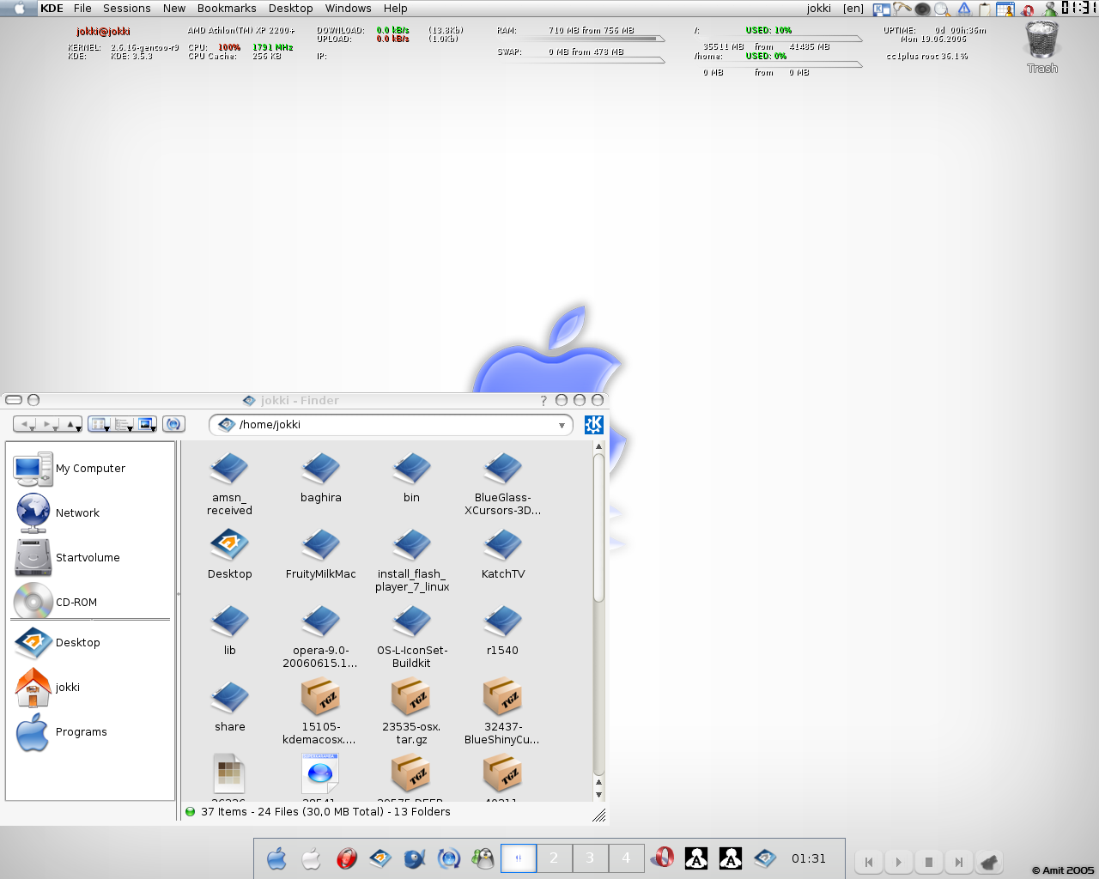Select the install_flash_player_7_linux folder
The image size is (1099, 879).
click(411, 561)
